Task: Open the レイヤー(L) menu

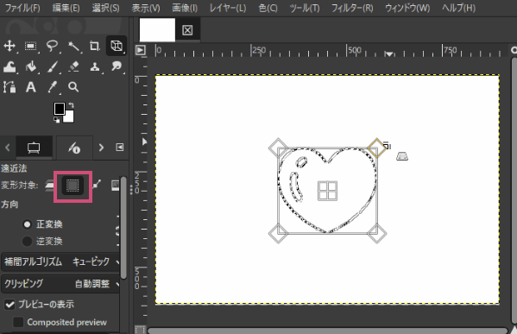Action: pos(228,8)
